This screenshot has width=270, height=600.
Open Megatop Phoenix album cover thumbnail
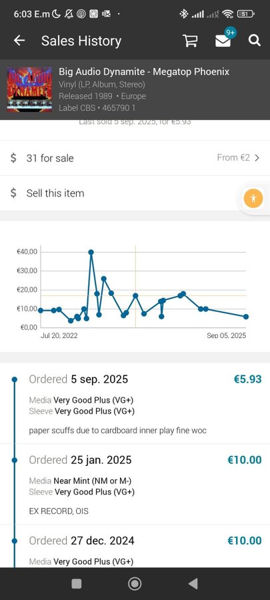tap(29, 89)
